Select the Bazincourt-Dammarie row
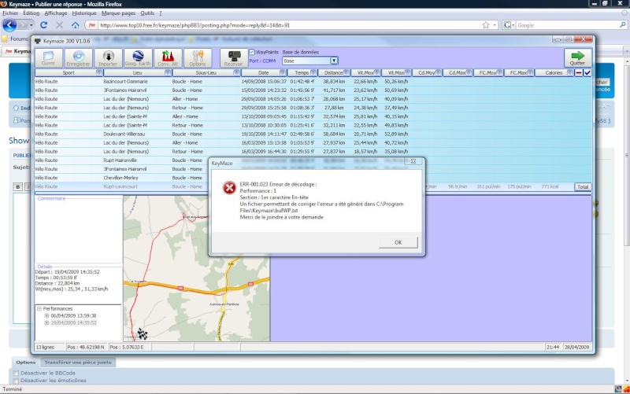The image size is (630, 394). coord(313,82)
